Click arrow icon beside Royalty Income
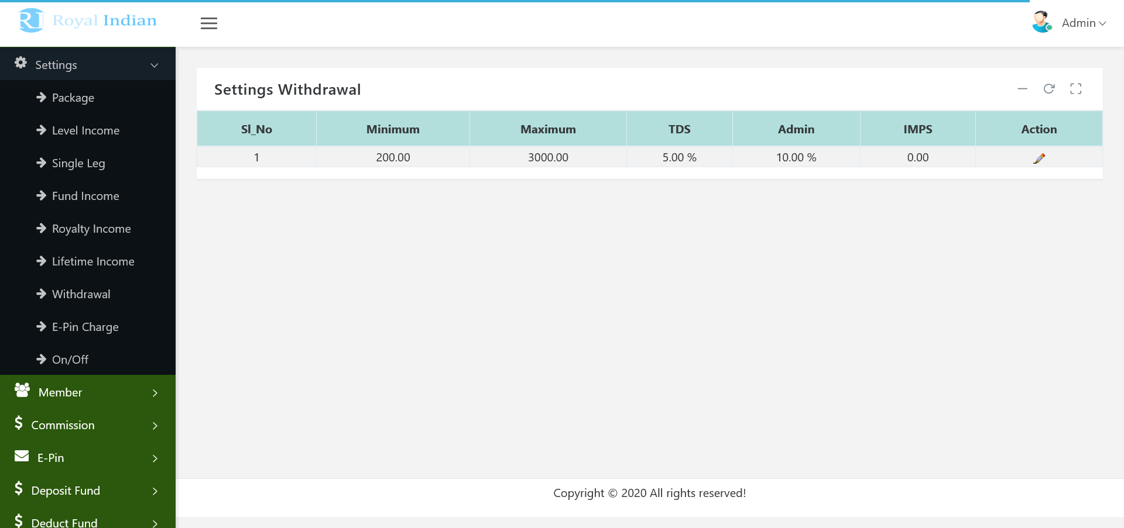 (x=41, y=228)
